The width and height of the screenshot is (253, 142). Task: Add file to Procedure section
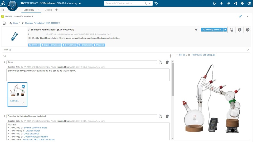point(160,116)
